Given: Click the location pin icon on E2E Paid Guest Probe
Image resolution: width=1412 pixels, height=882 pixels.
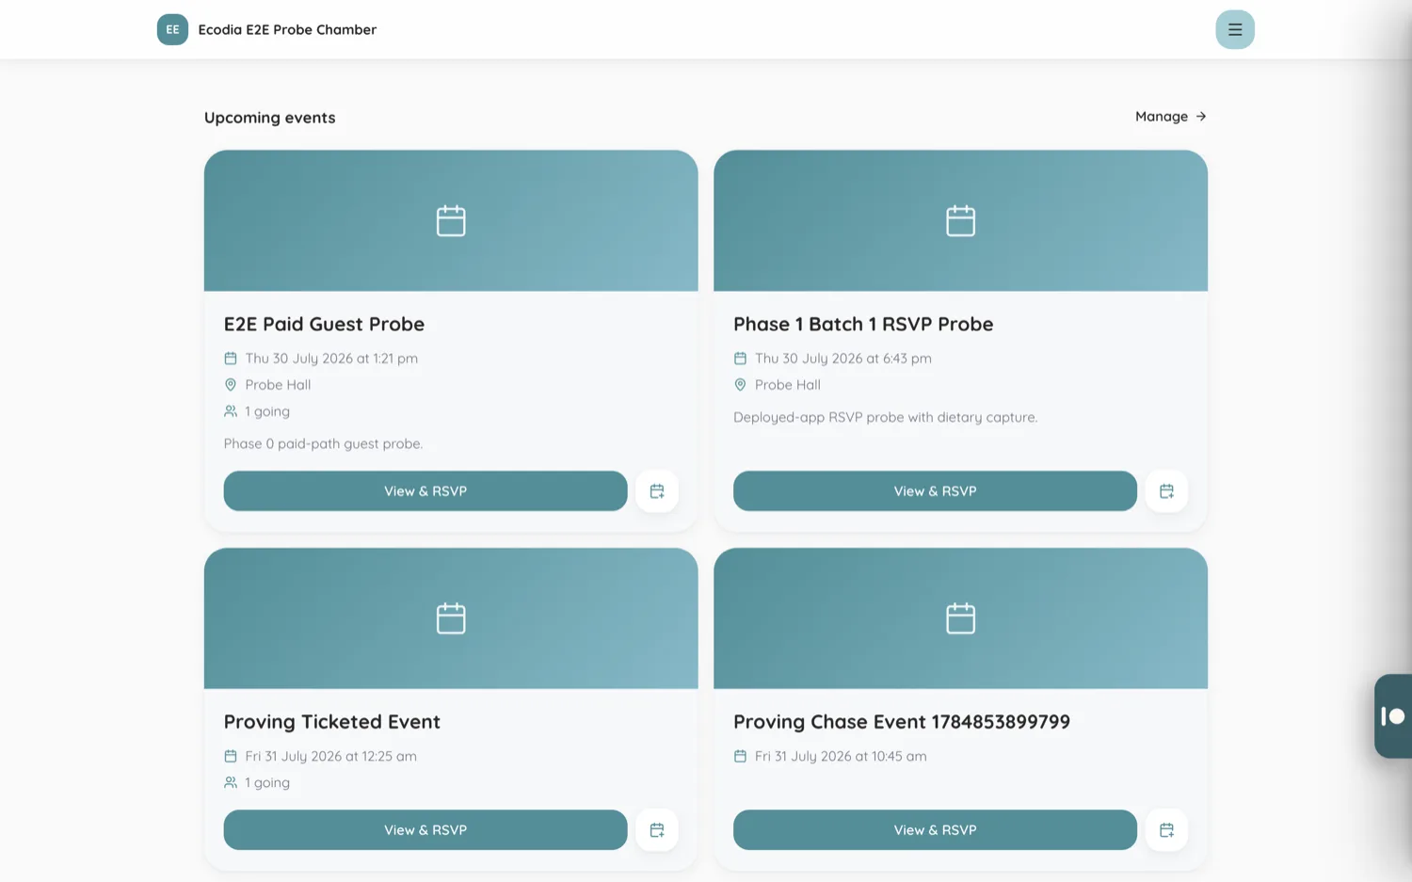Looking at the screenshot, I should click(x=231, y=385).
